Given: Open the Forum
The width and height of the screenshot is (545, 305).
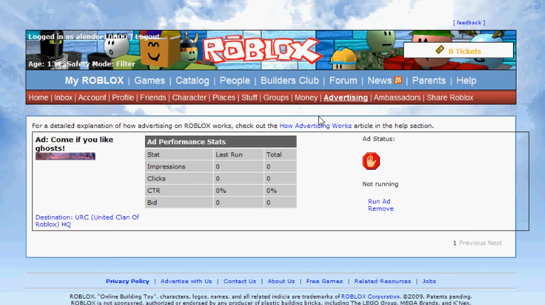Looking at the screenshot, I should (343, 80).
